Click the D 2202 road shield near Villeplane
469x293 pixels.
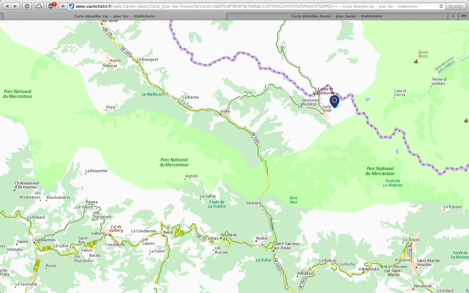(x=36, y=265)
